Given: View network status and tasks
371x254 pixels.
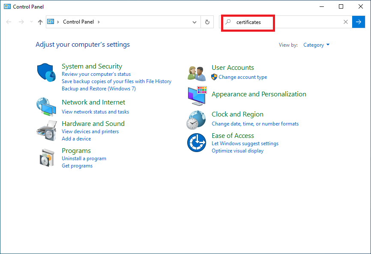Looking at the screenshot, I should point(96,112).
